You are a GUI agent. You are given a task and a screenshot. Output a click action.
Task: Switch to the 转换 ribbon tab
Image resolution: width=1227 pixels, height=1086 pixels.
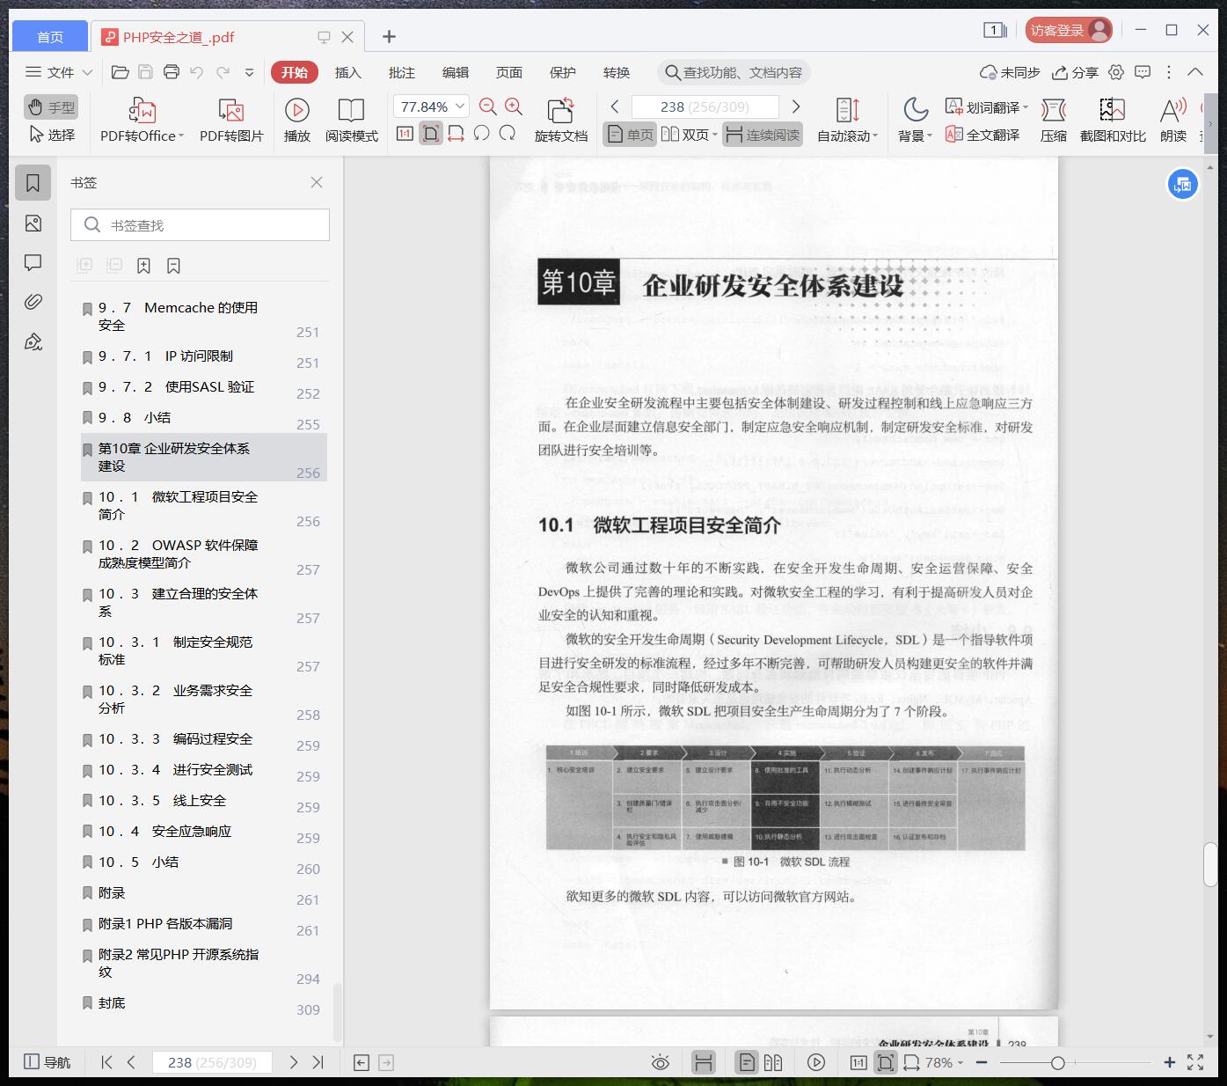(x=617, y=72)
